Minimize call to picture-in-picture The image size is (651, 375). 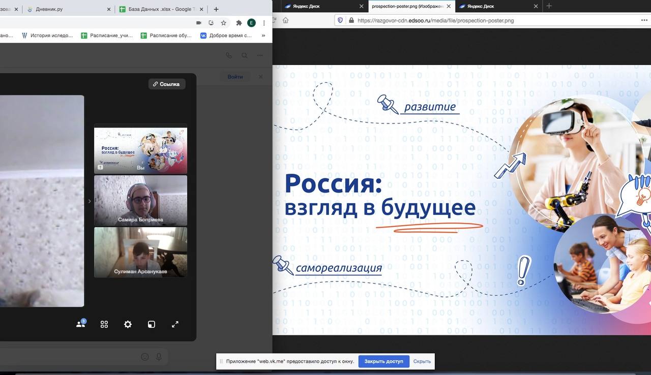tap(152, 324)
